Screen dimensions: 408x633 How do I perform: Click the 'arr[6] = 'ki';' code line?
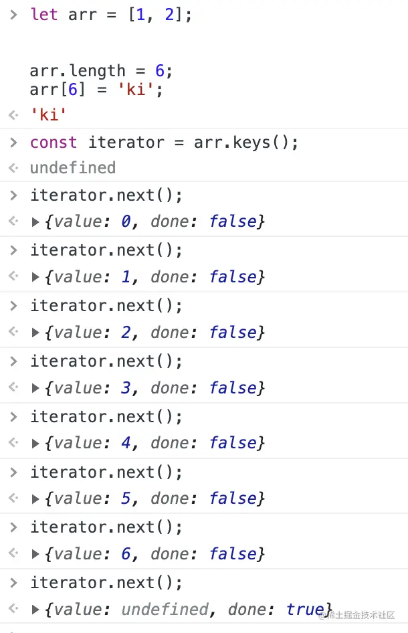click(x=96, y=89)
